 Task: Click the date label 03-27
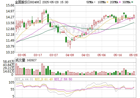pos(54,55)
